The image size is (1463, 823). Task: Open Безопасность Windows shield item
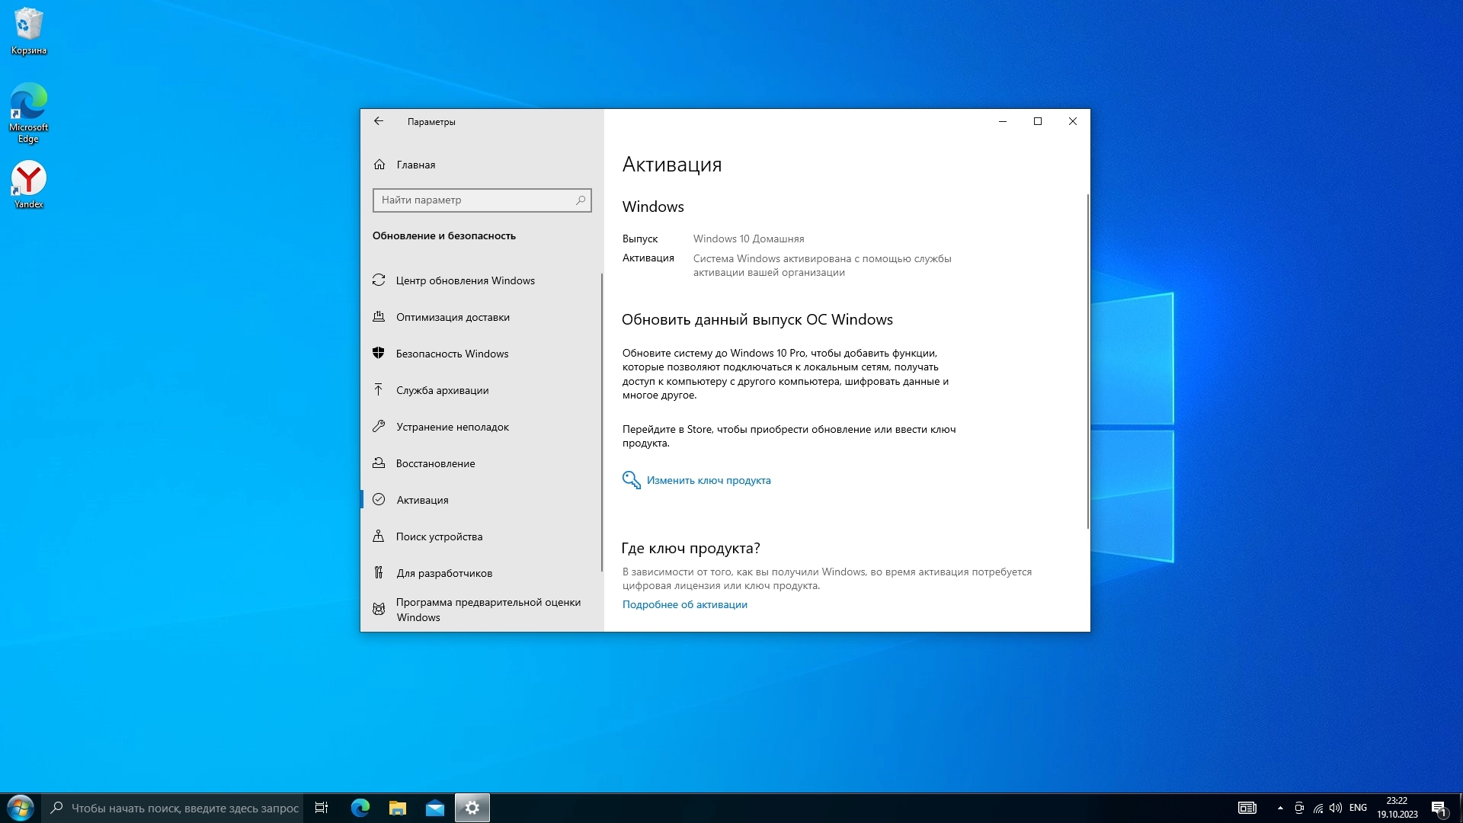click(452, 354)
